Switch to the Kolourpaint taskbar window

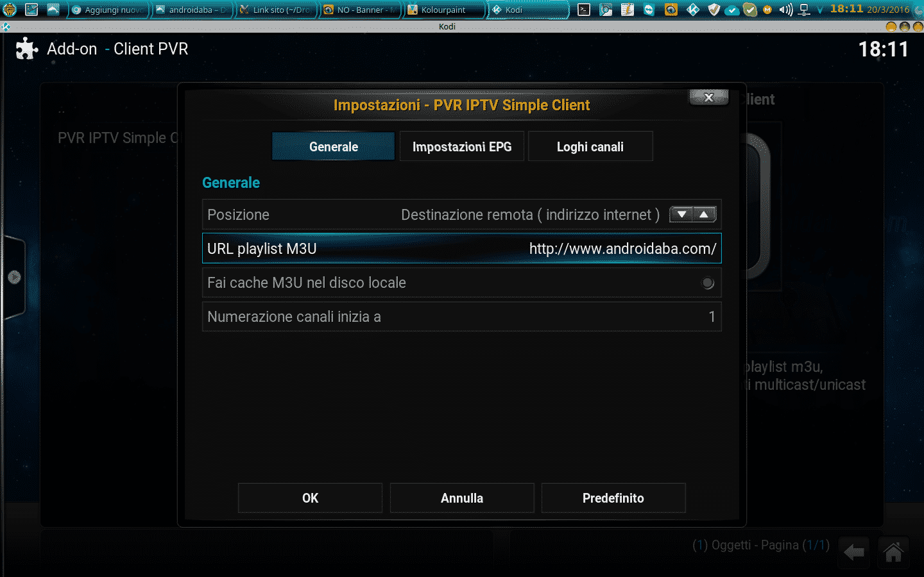444,10
